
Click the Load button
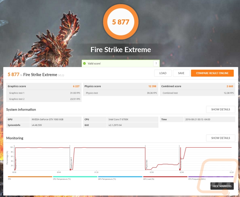[163, 73]
